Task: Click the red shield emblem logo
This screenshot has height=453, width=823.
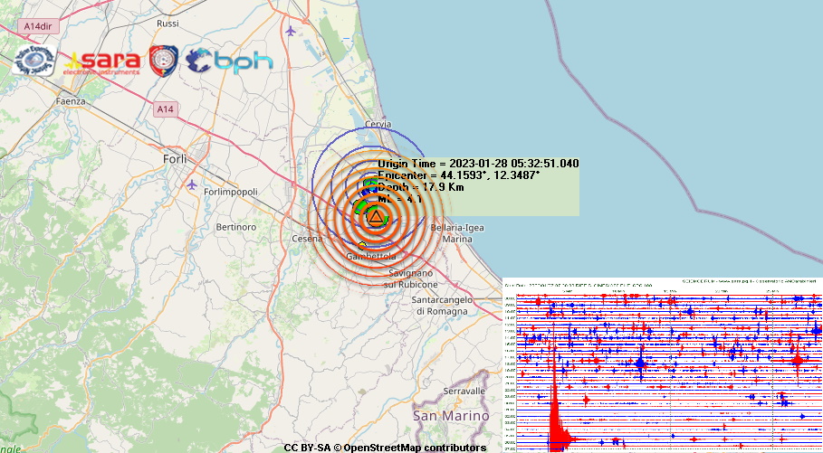Action: tap(163, 61)
